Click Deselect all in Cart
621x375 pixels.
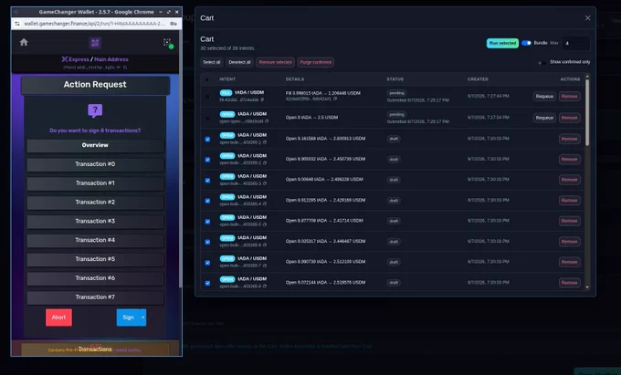pos(239,62)
